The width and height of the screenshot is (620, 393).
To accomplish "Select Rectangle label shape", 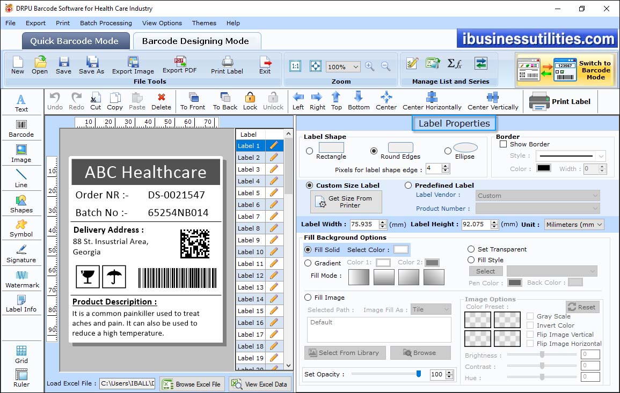I will pyautogui.click(x=310, y=151).
